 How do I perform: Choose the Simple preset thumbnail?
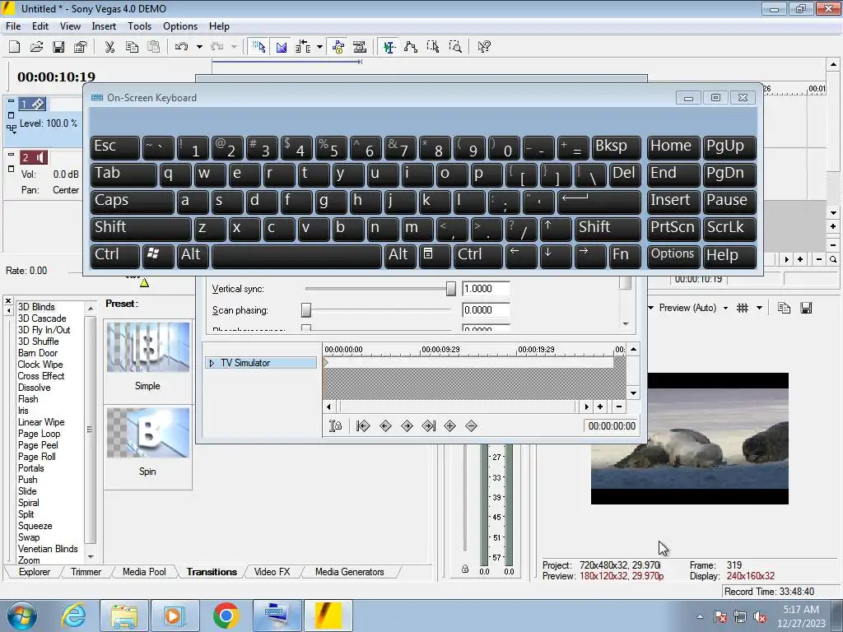click(x=148, y=347)
